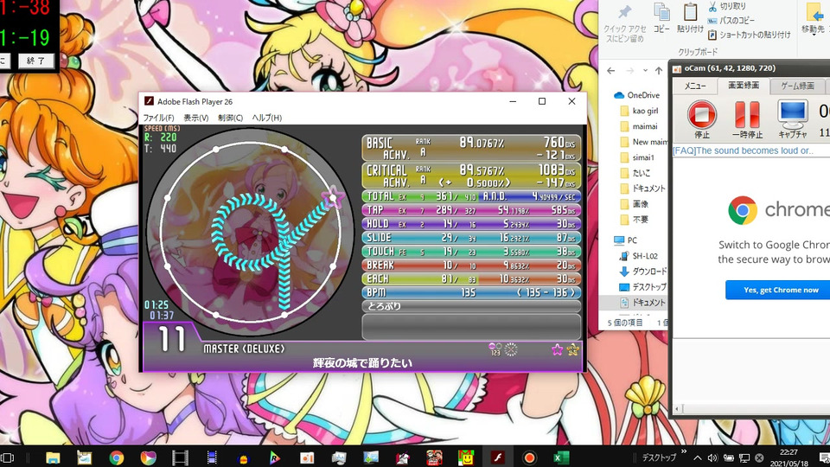
Task: Click ショートカットの貼り付け in Explorer ribbon
Action: [x=749, y=35]
